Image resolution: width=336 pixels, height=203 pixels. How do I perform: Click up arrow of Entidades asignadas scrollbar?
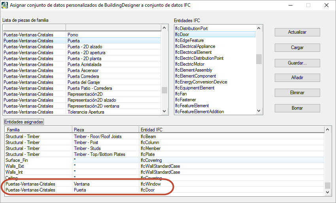(x=327, y=129)
